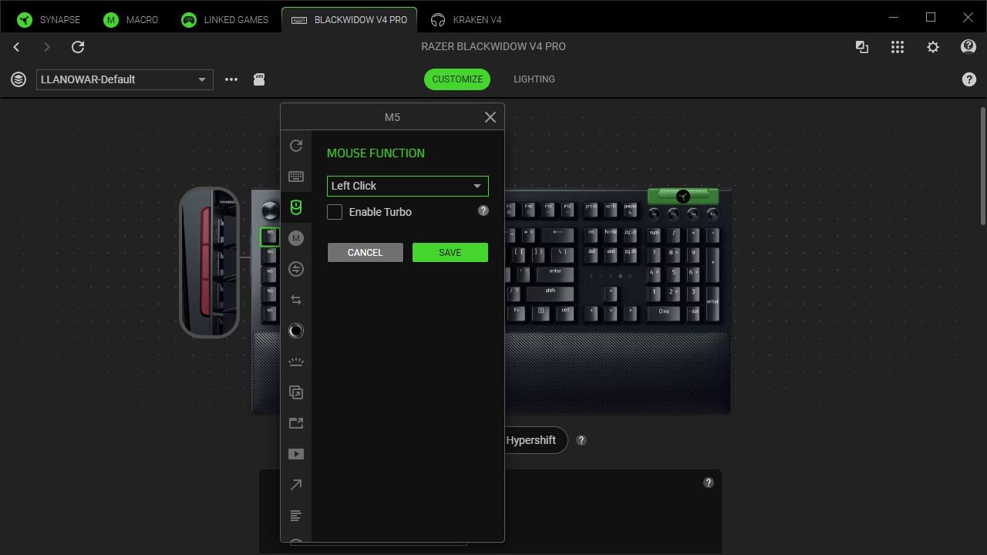This screenshot has height=555, width=987.
Task: Open the apps grid icon in header
Action: [x=898, y=47]
